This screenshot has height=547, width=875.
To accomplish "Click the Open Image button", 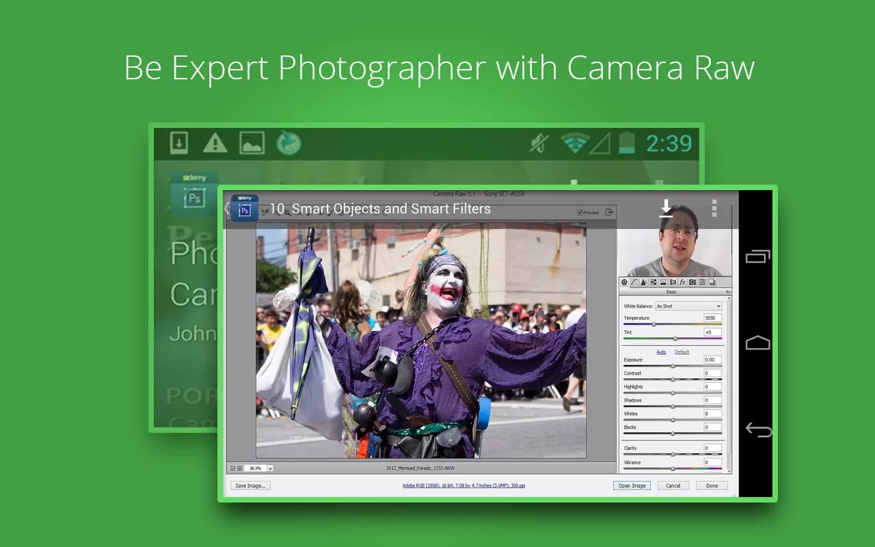I will pyautogui.click(x=632, y=485).
